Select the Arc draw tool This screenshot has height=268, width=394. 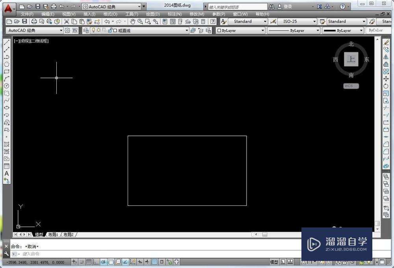[7, 79]
